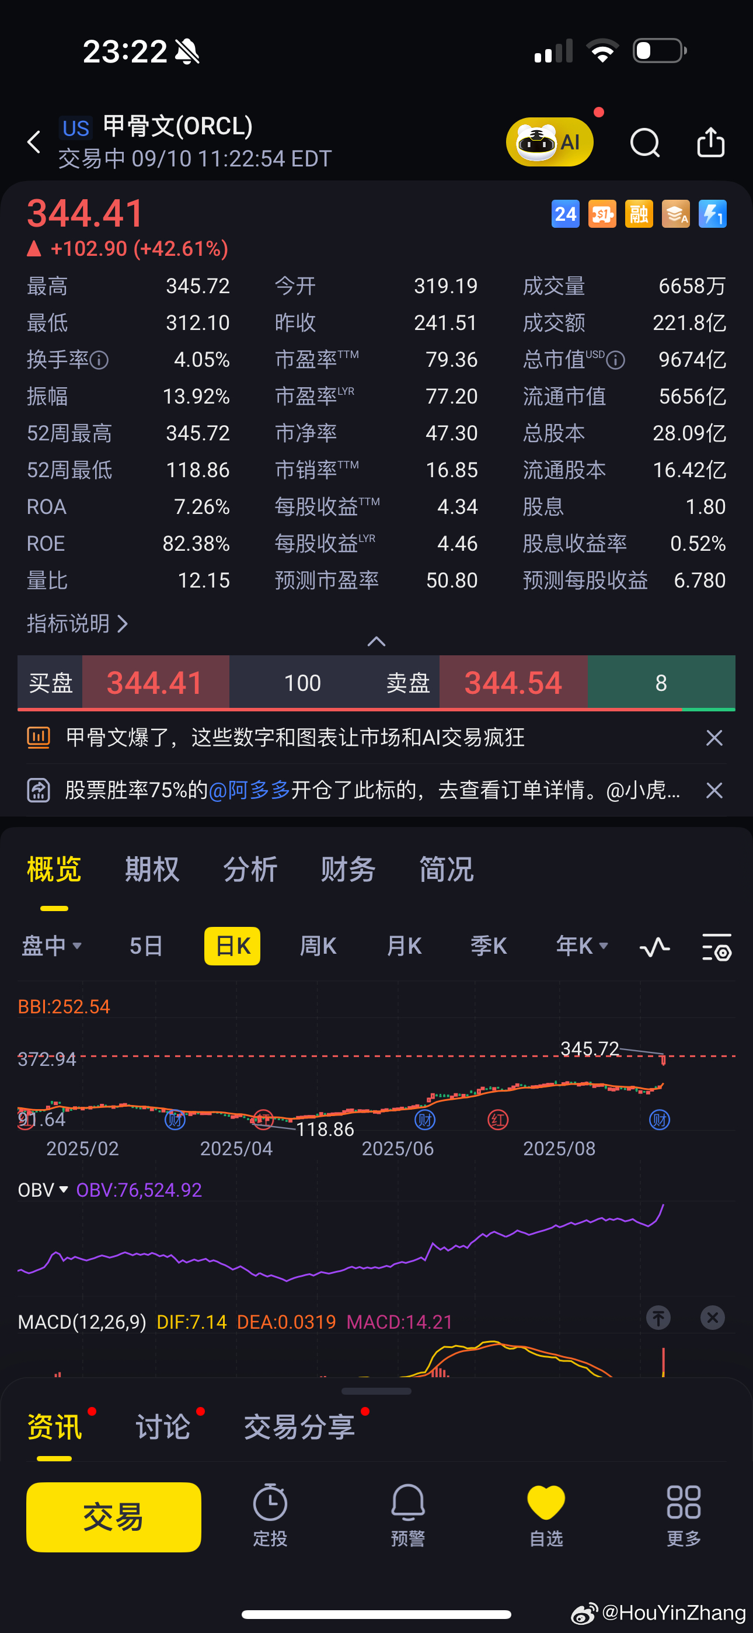Tap the blue 24-hour trading badge
The height and width of the screenshot is (1633, 753).
coord(566,214)
